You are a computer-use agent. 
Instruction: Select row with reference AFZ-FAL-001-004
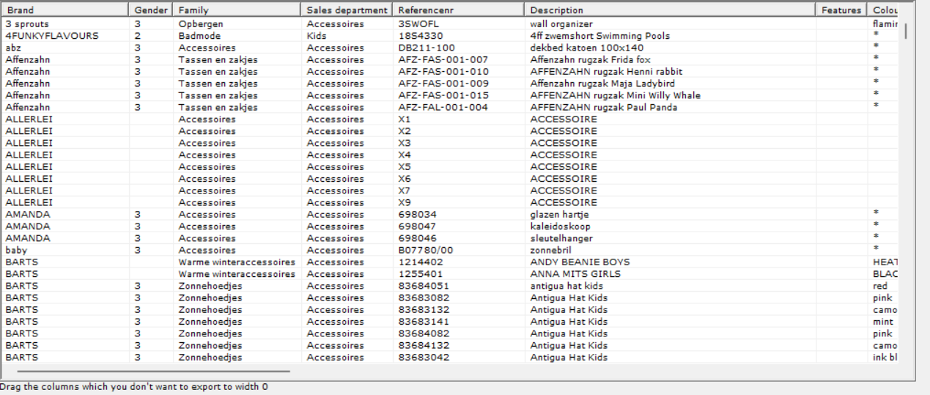tap(451, 107)
